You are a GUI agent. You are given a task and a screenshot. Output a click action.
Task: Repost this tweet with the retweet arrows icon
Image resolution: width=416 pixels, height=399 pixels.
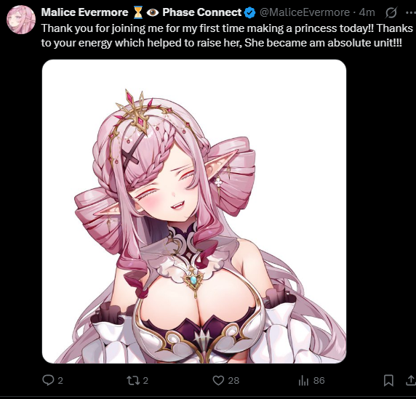(x=132, y=380)
